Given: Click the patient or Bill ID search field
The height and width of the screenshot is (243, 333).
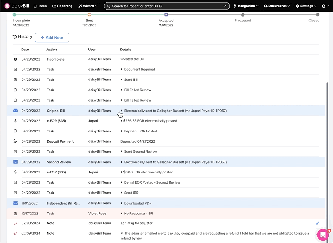Looking at the screenshot, I should tap(166, 6).
